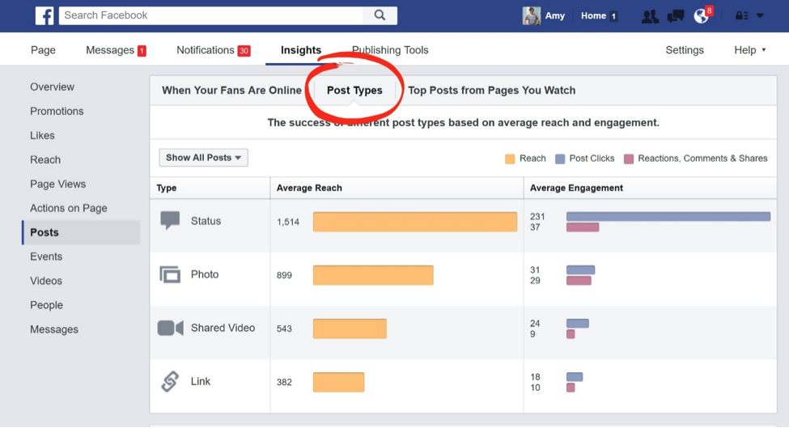Image resolution: width=789 pixels, height=428 pixels.
Task: Click Amy's profile picture
Action: click(x=532, y=15)
